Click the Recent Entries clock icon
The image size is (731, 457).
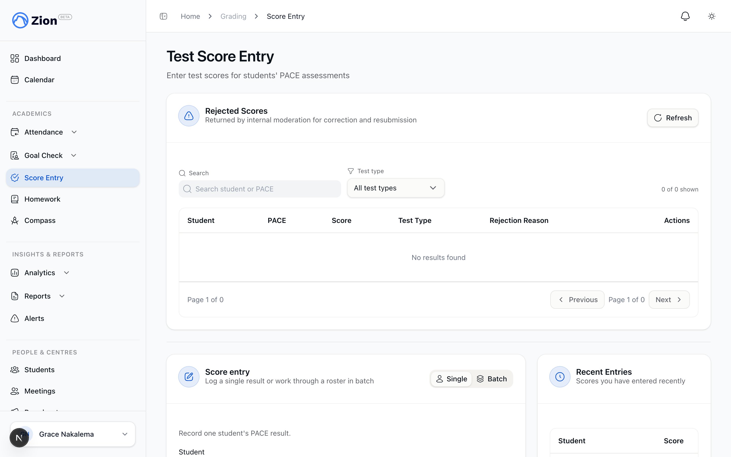pos(560,377)
